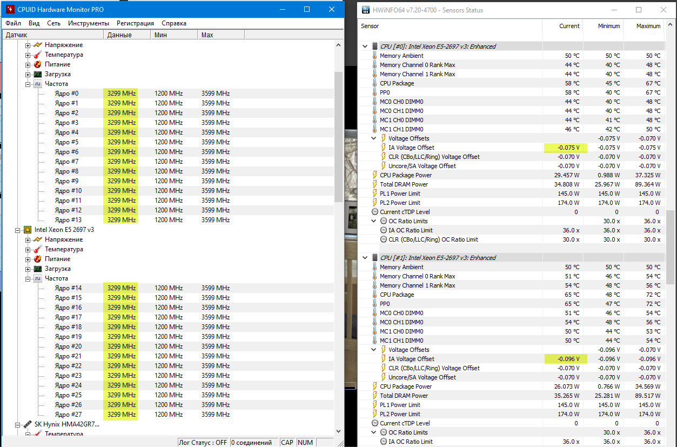677x447 pixels.
Task: Open the Инструменты menu
Action: click(x=89, y=23)
